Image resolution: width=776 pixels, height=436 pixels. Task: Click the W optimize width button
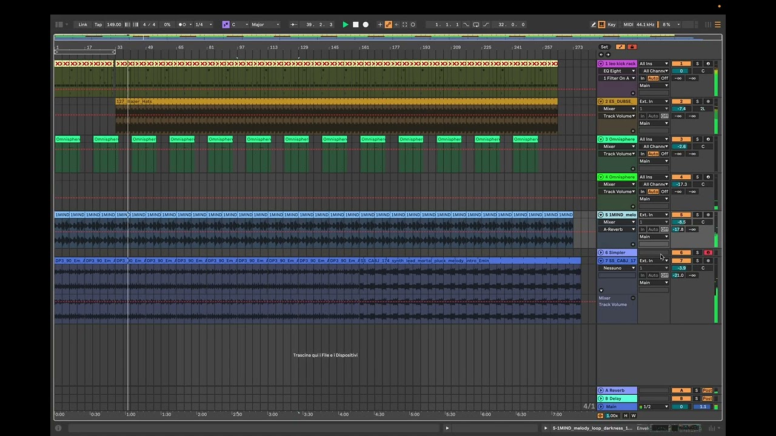tap(634, 415)
